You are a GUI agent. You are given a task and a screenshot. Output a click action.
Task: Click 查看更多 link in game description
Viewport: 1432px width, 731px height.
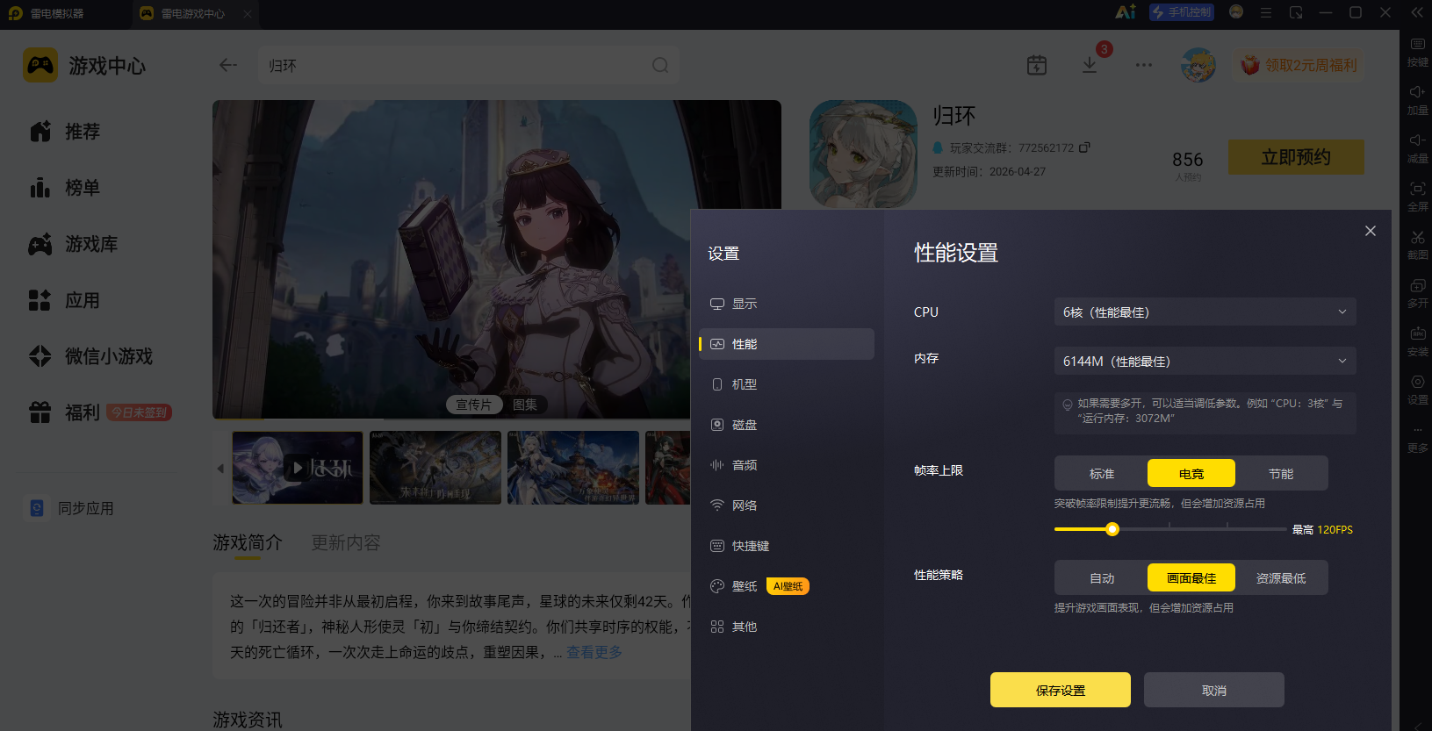tap(594, 652)
